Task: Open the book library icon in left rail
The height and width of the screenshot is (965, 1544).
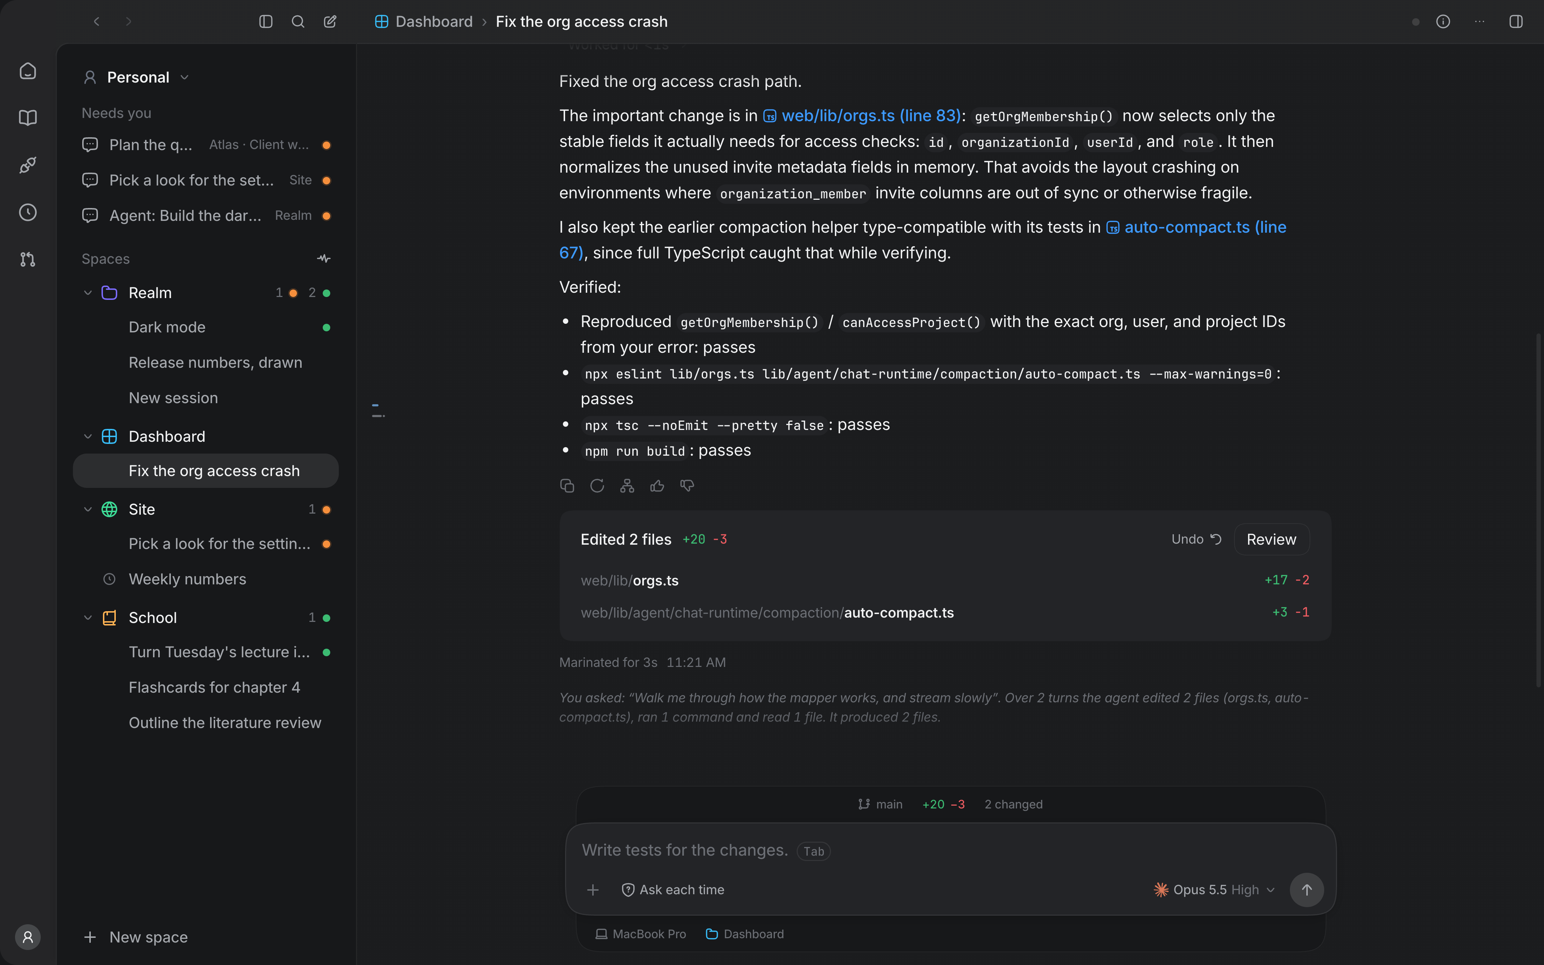Action: coord(28,118)
